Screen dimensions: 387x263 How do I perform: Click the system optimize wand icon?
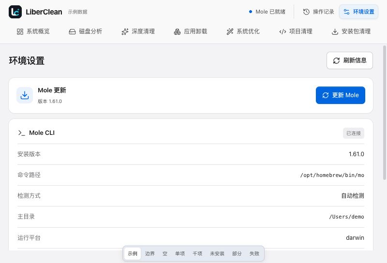(230, 31)
